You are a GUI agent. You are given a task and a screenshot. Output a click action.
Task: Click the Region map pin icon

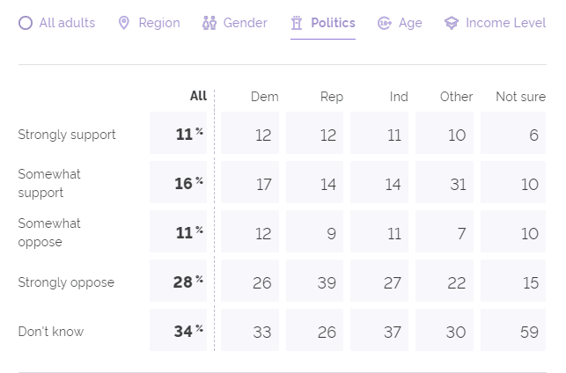coord(124,23)
